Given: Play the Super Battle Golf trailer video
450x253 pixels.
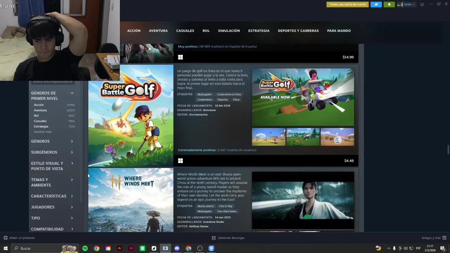Looking at the screenshot, I should click(x=303, y=97).
